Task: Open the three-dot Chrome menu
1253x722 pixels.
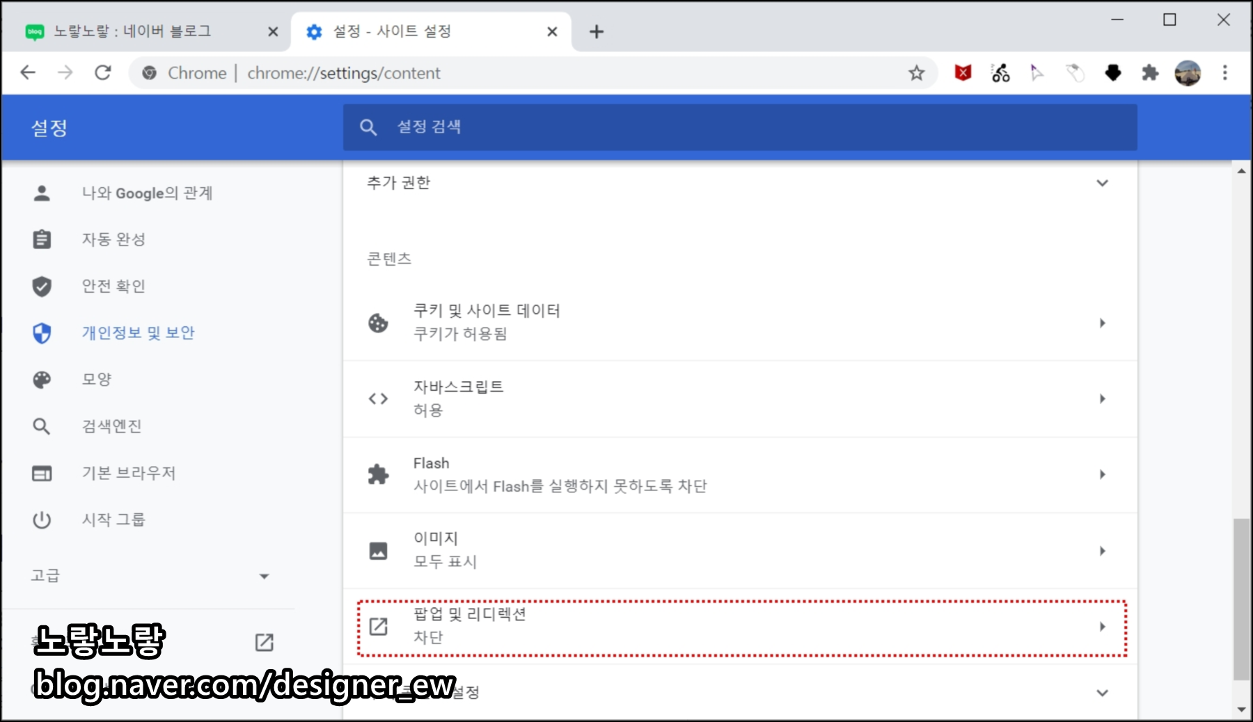Action: 1225,72
